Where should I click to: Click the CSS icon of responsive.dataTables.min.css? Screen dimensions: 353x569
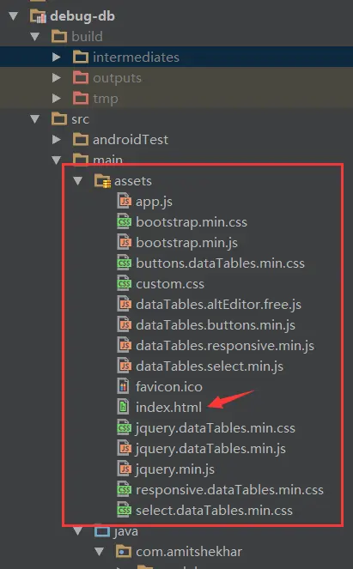click(x=124, y=490)
